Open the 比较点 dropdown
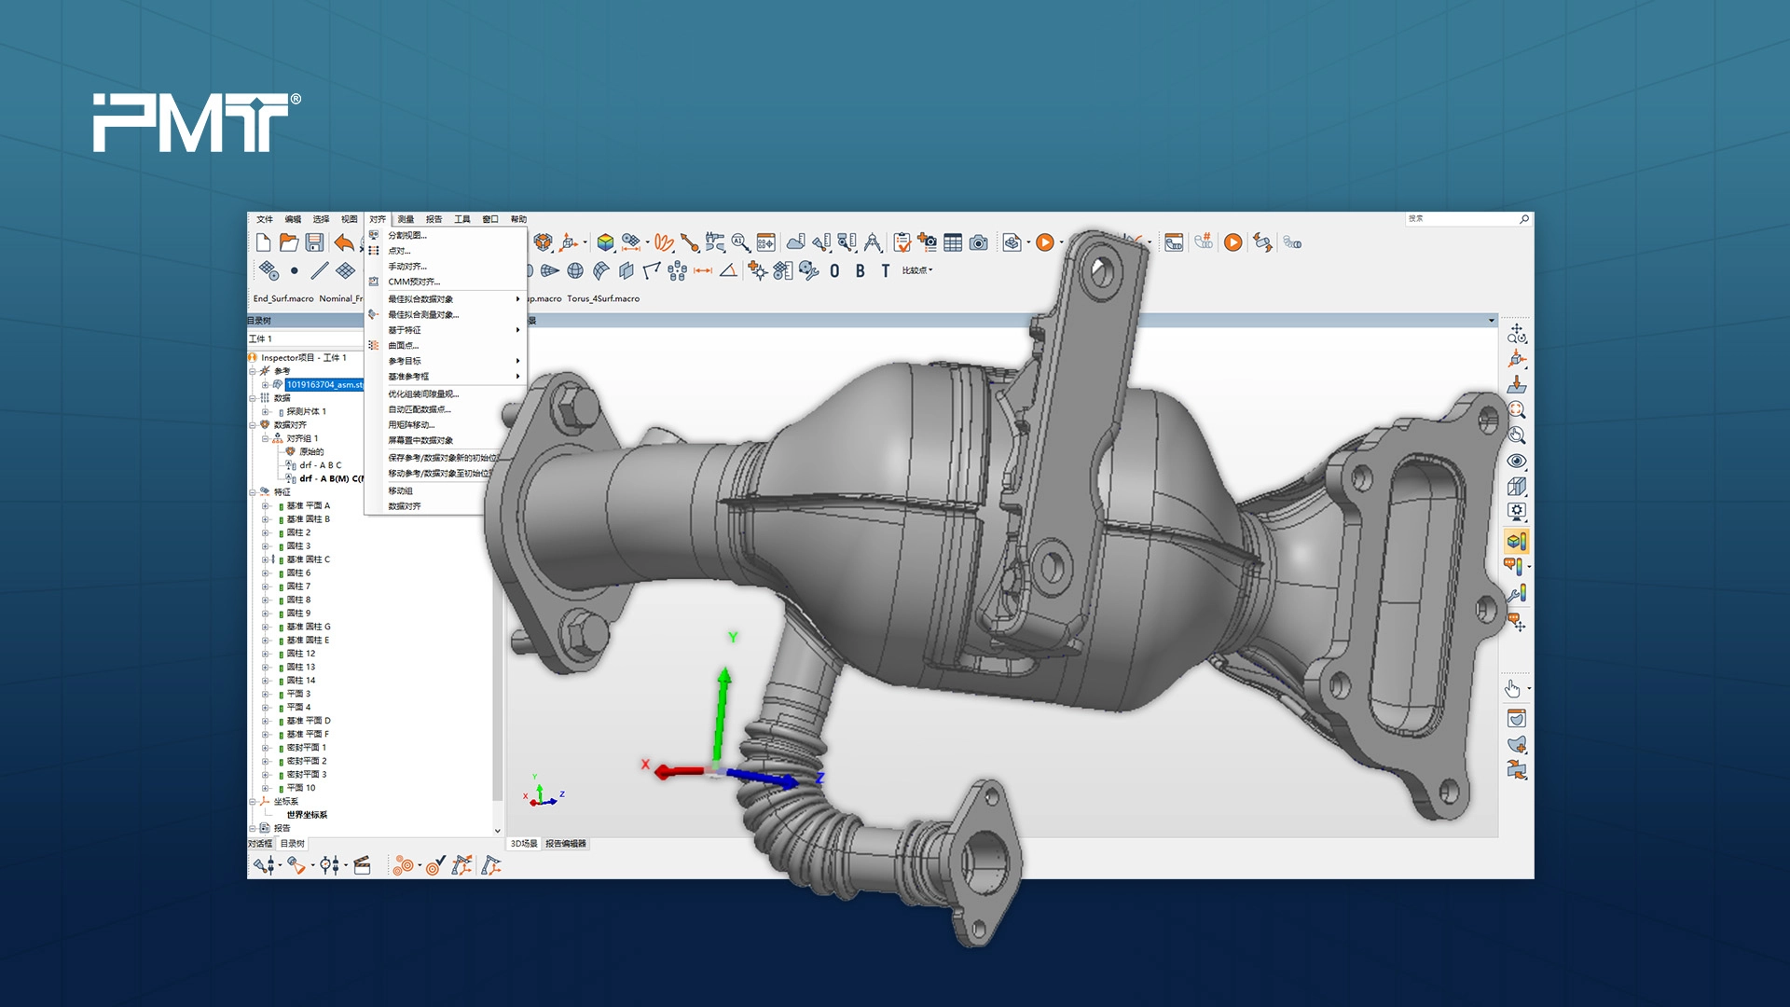Image resolution: width=1790 pixels, height=1007 pixels. [x=916, y=270]
